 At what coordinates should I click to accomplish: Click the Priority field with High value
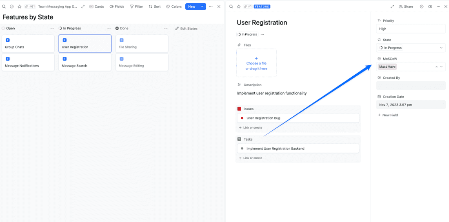click(x=411, y=29)
